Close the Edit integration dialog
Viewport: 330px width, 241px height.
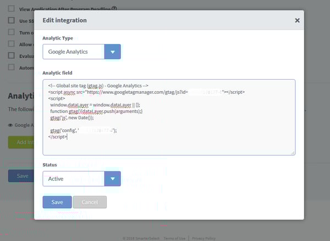(x=297, y=20)
